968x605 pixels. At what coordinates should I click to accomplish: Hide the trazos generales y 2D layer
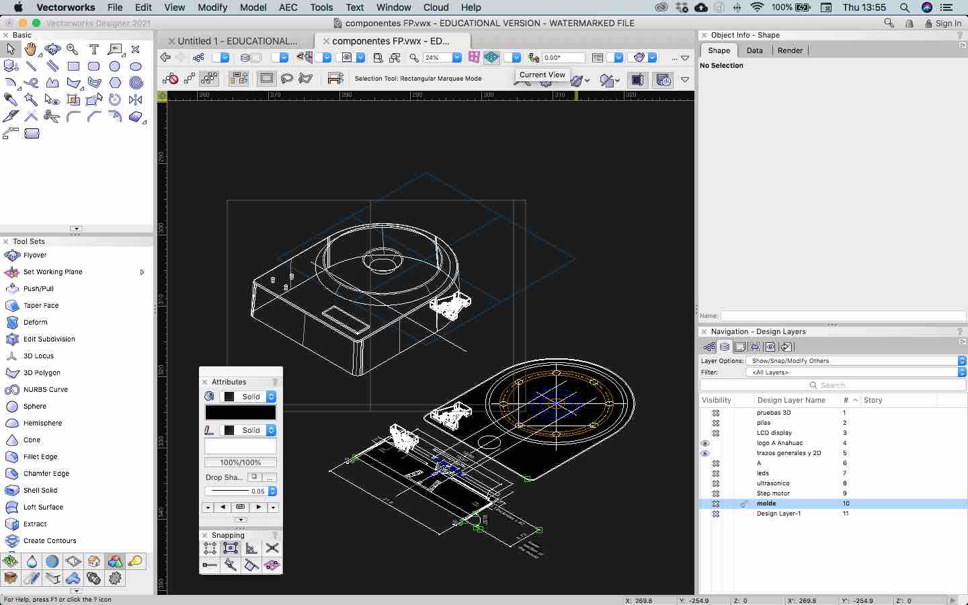[x=705, y=453]
